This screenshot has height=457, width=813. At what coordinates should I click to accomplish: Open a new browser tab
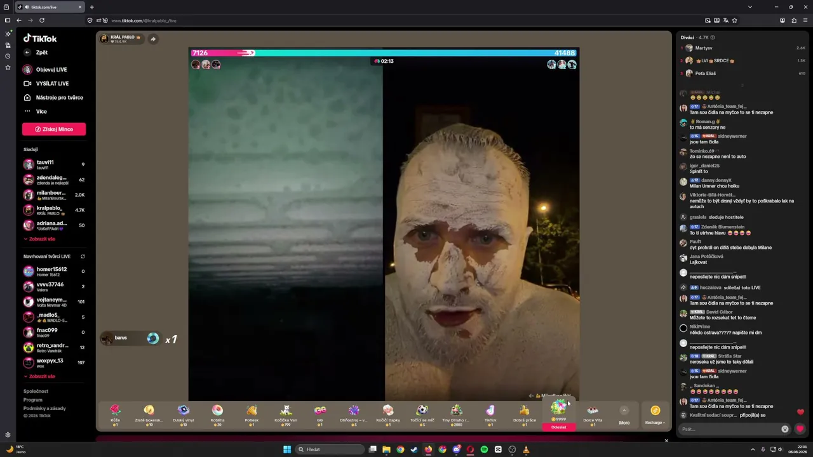(91, 7)
